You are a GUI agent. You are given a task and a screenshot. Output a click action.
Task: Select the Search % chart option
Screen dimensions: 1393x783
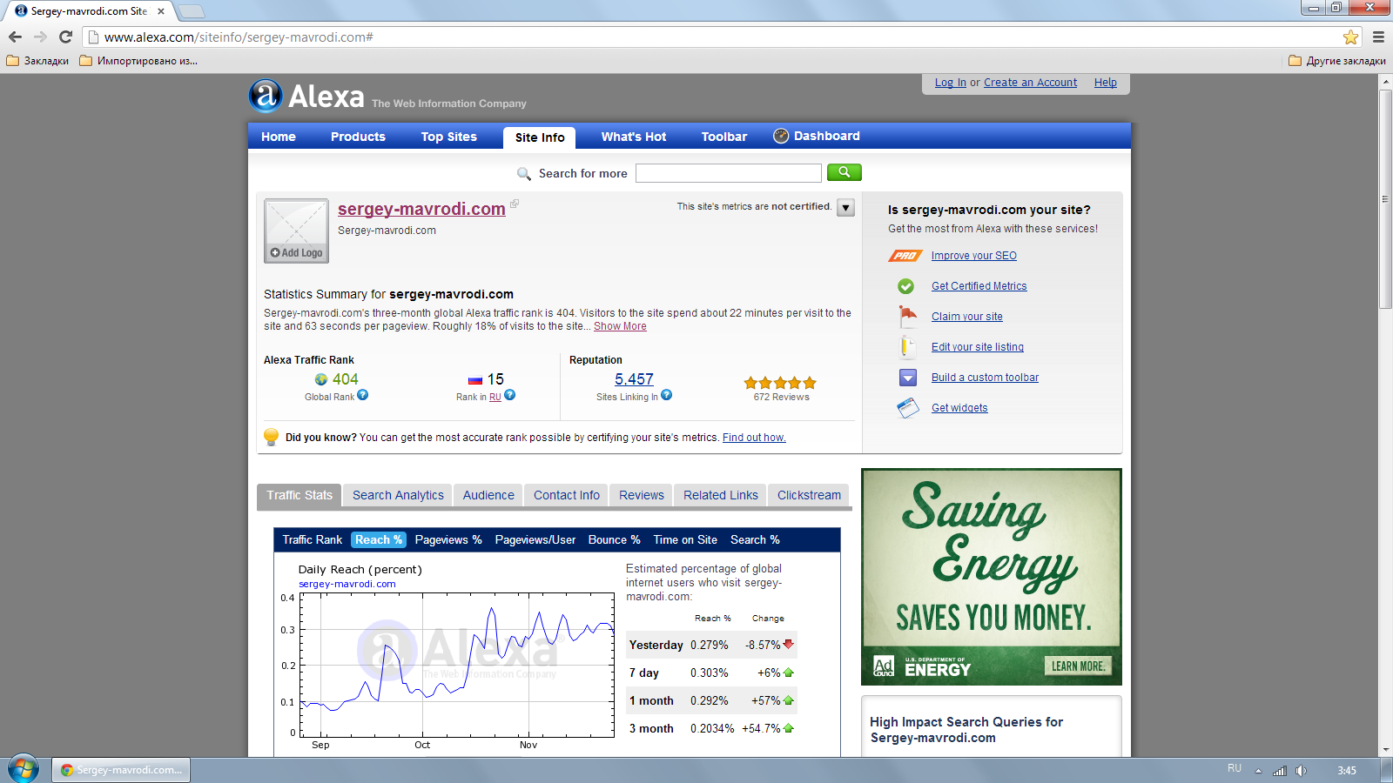755,539
